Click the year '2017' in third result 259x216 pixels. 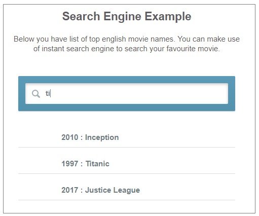point(70,190)
